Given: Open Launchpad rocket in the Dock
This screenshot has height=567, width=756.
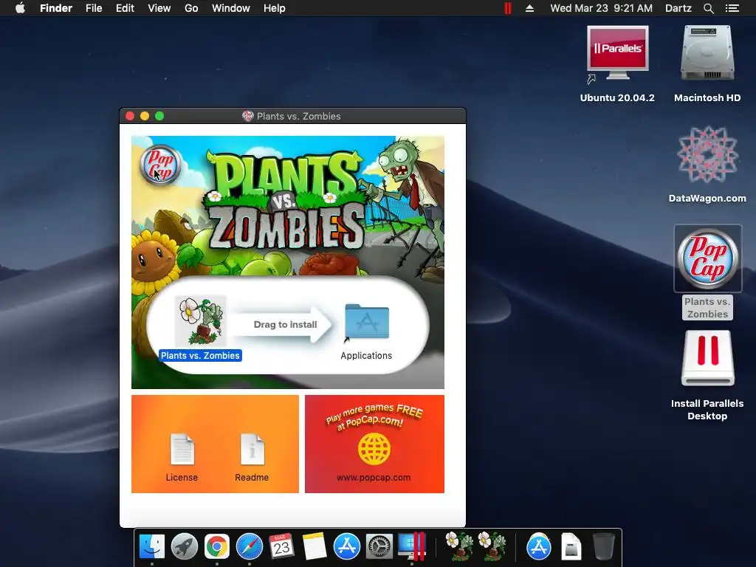Looking at the screenshot, I should (x=184, y=547).
